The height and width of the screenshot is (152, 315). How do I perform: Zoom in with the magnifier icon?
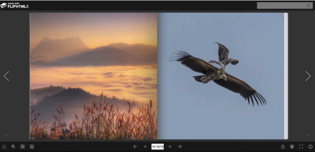click(13, 146)
